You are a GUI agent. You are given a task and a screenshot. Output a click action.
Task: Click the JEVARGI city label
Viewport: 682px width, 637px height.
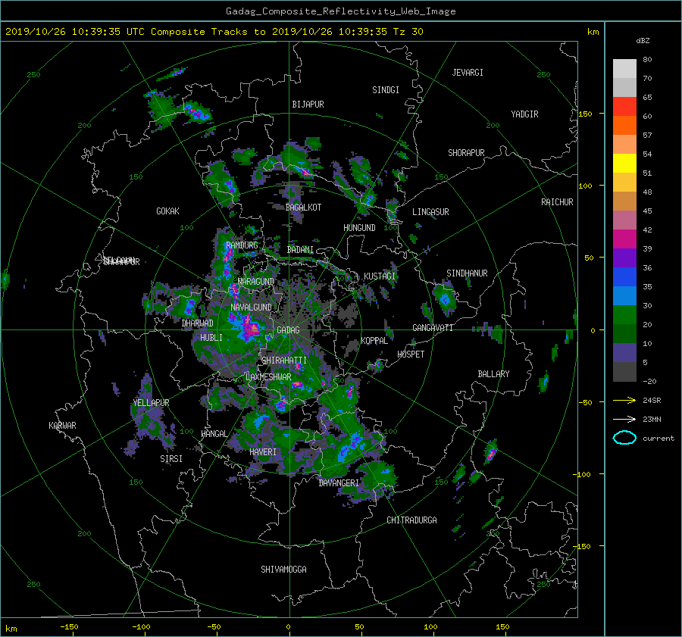[x=468, y=73]
